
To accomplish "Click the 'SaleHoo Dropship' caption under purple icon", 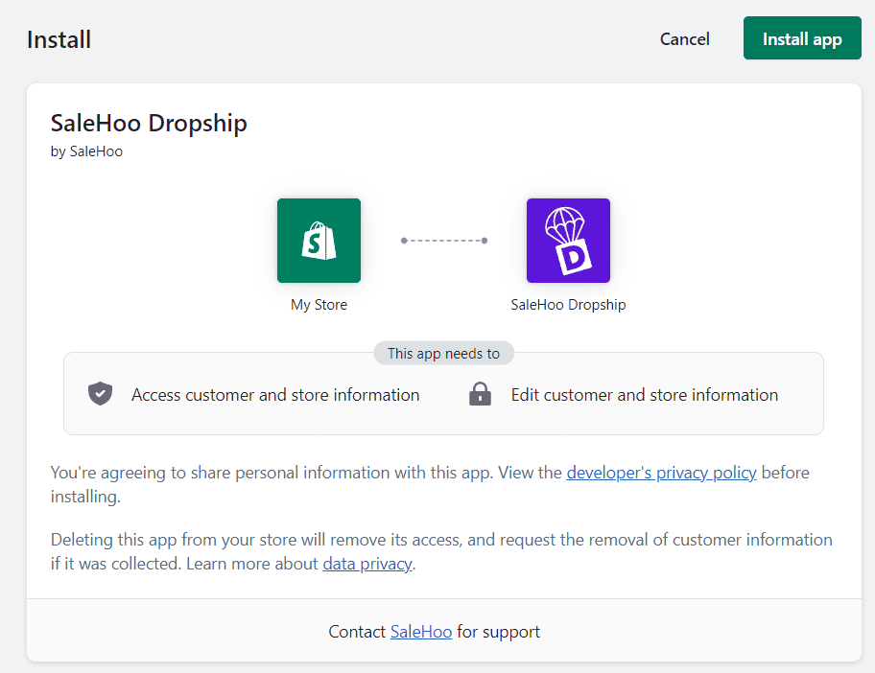I will coord(568,305).
